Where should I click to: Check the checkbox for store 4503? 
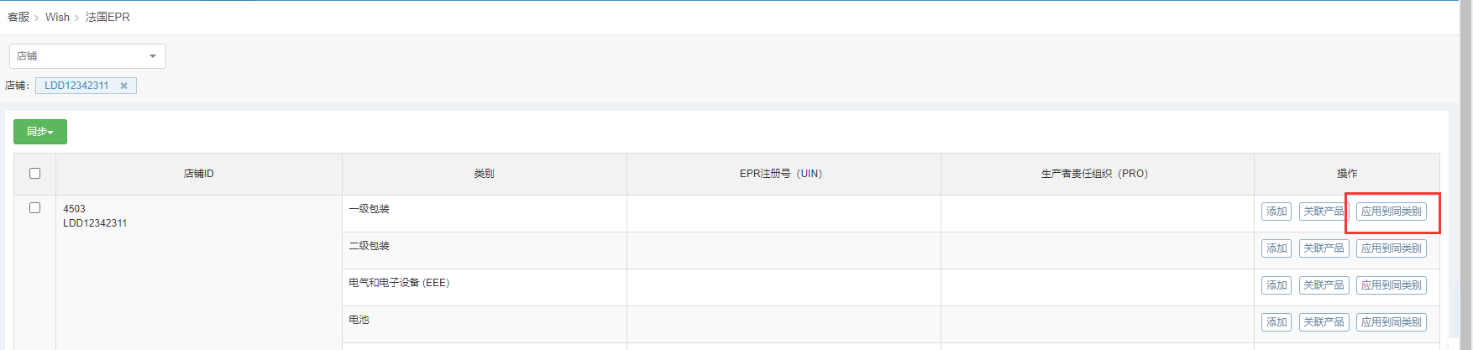click(x=34, y=208)
